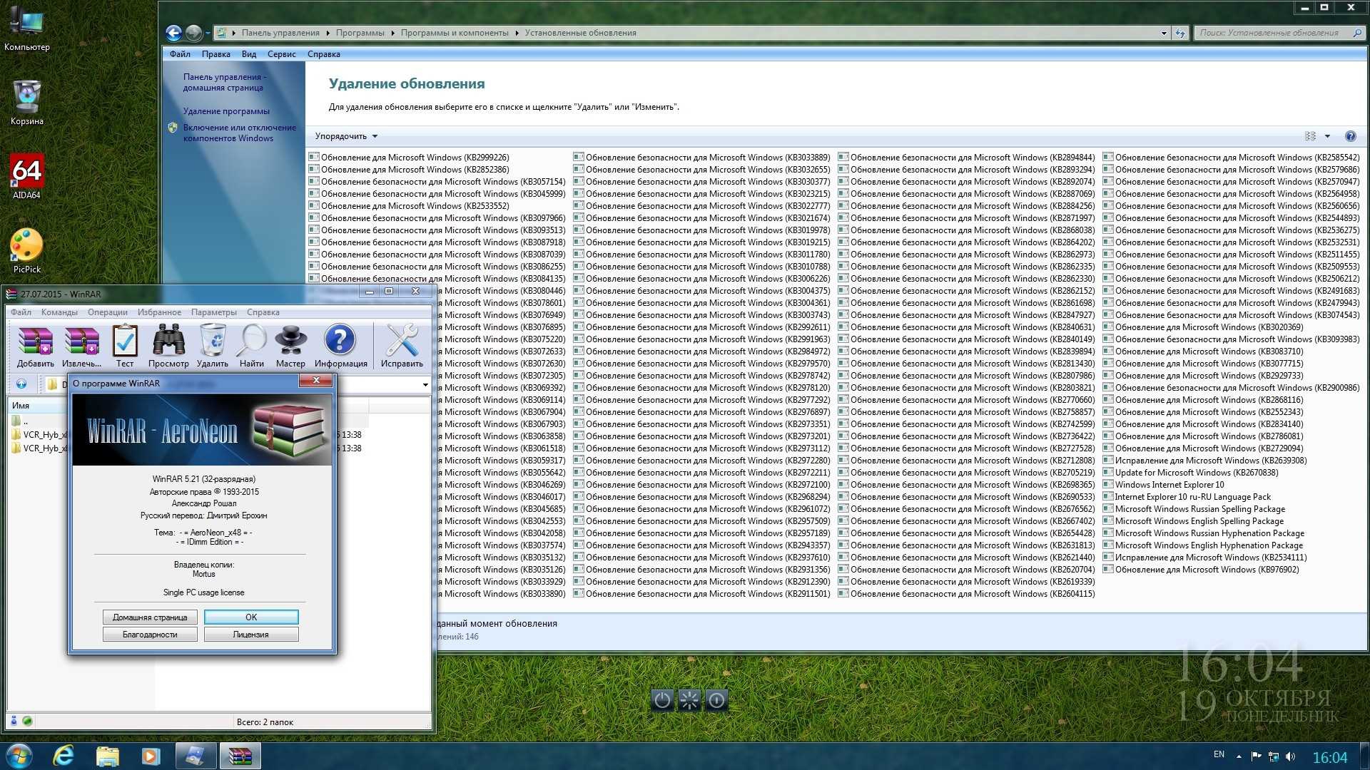1370x770 pixels.
Task: Click the EN language indicator in tray
Action: 1219,754
